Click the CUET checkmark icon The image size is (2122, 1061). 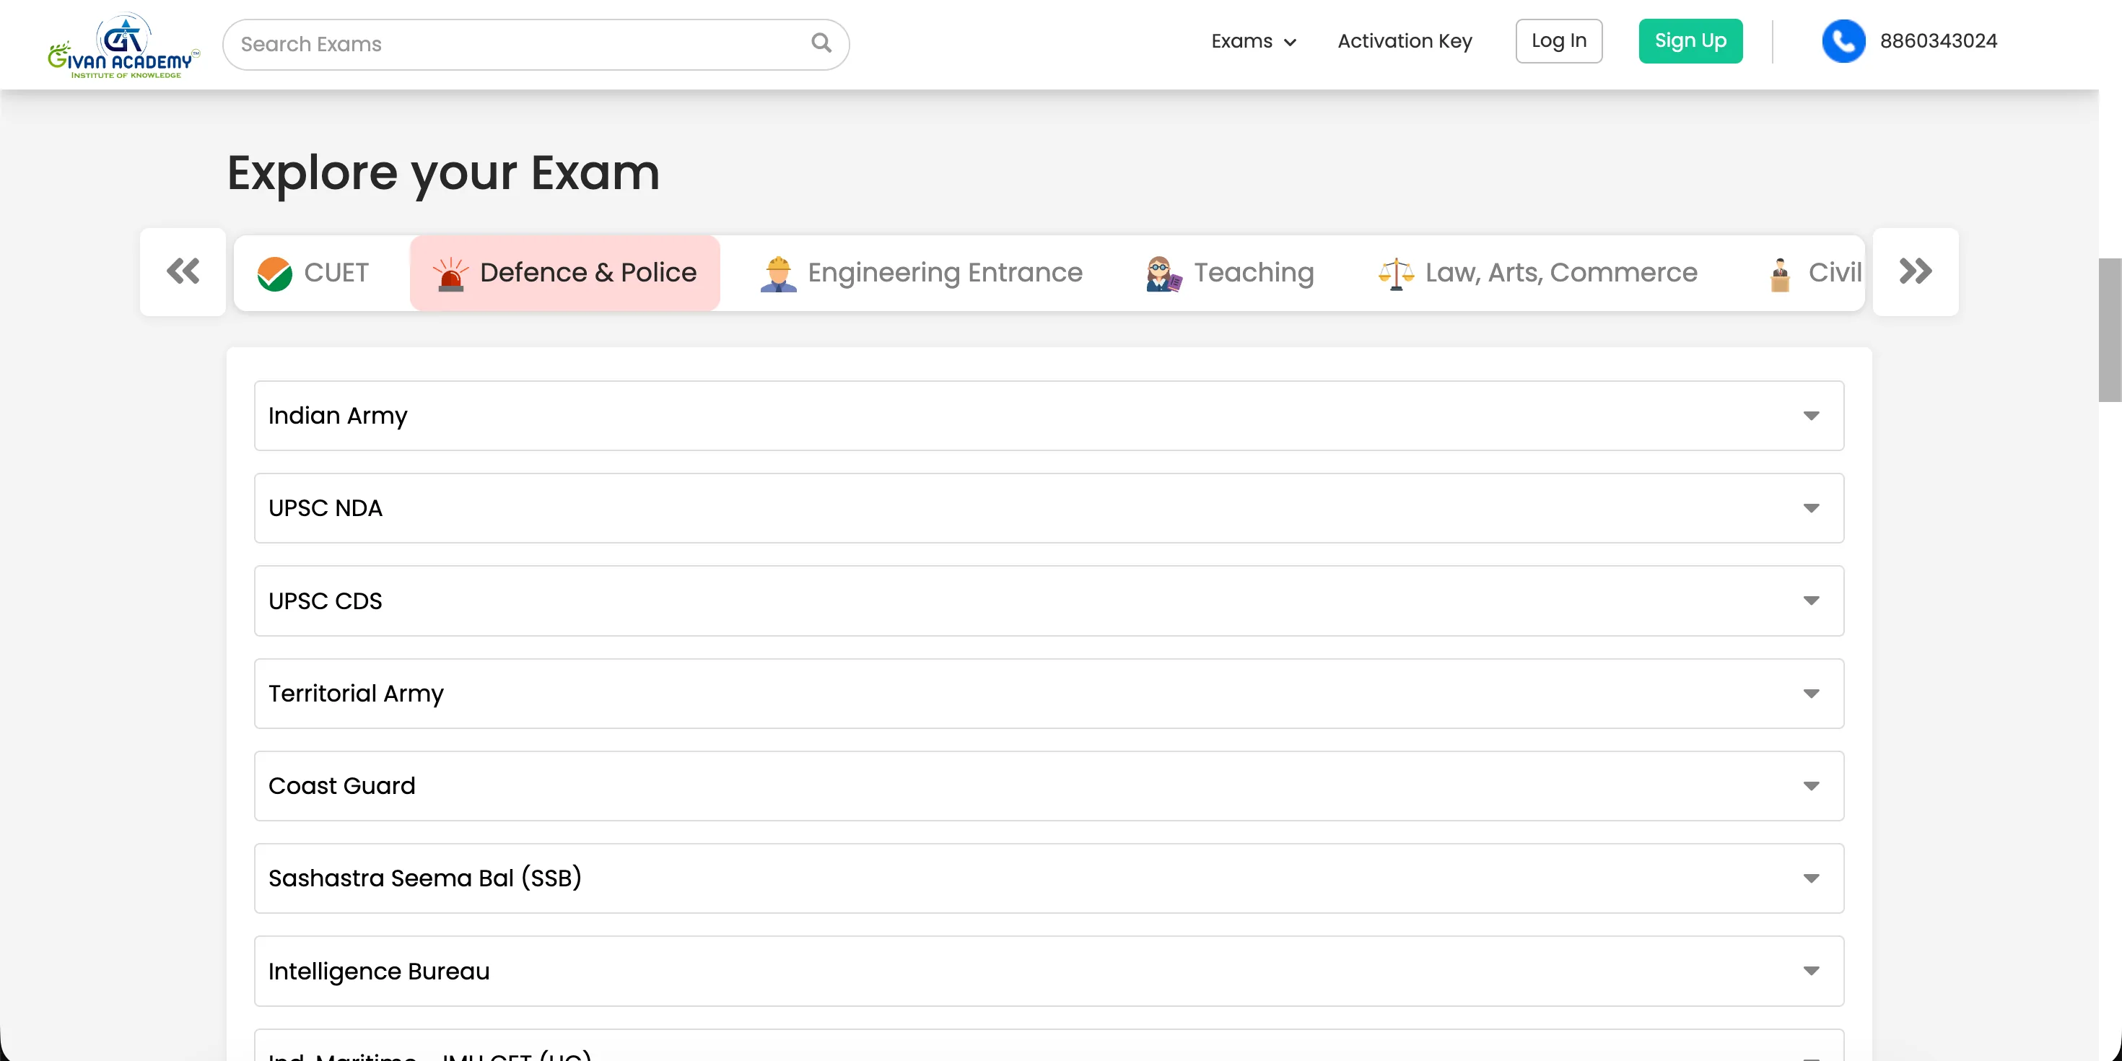(274, 274)
